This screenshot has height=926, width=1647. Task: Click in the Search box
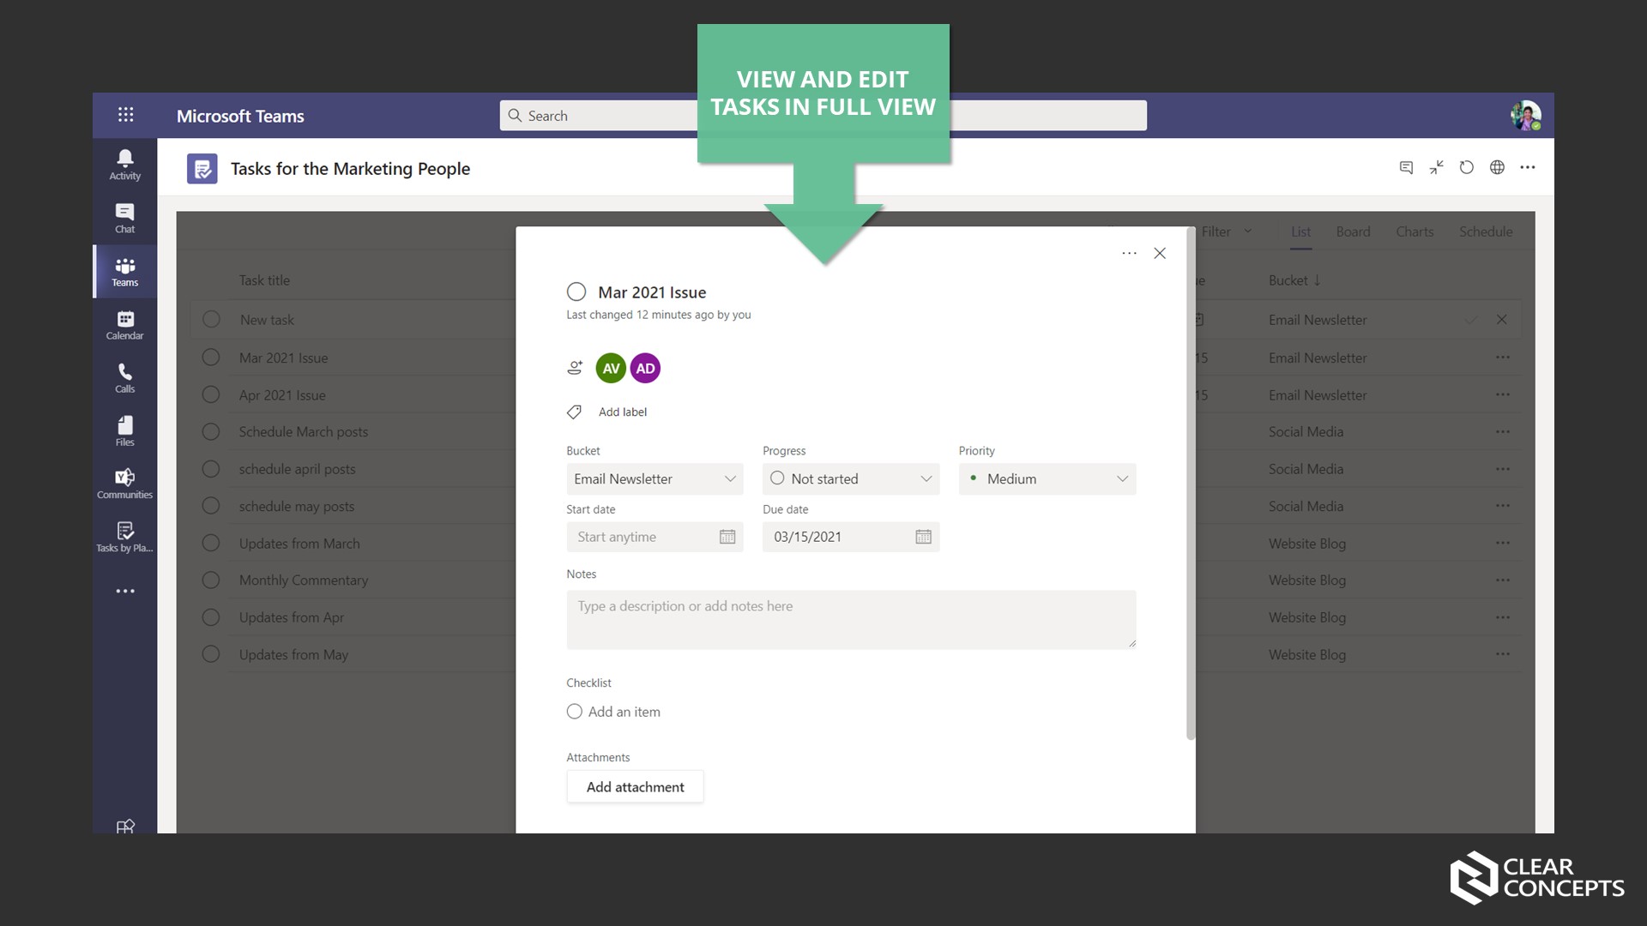(x=823, y=116)
